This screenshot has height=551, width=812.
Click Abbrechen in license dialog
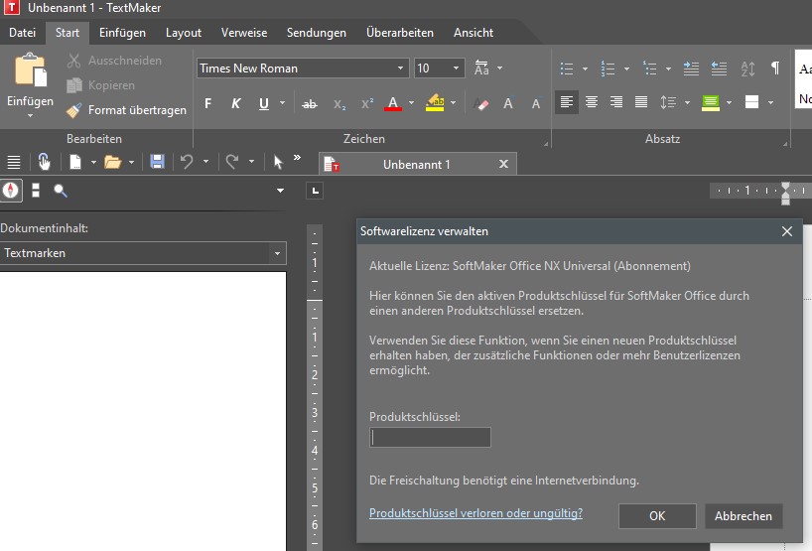point(744,516)
